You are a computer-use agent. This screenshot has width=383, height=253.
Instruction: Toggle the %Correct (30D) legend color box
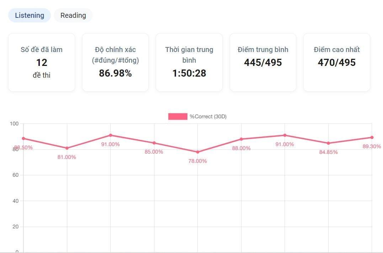[x=177, y=117]
